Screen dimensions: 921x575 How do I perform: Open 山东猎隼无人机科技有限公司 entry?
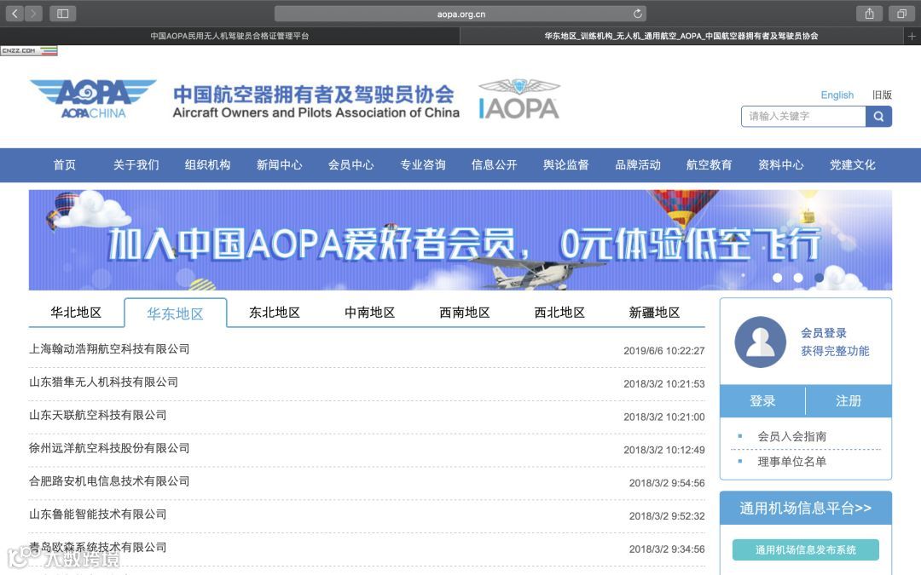[x=103, y=382]
